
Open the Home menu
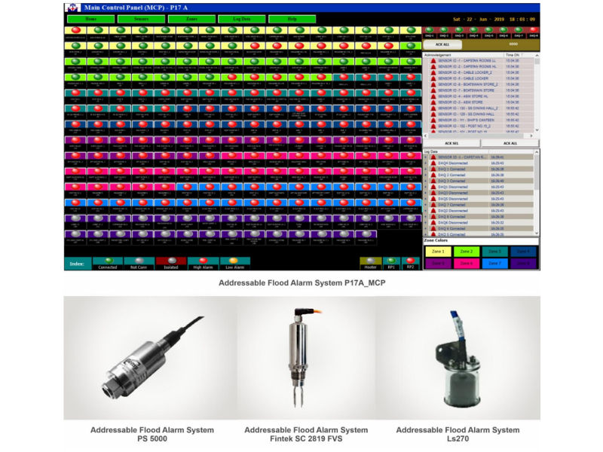point(90,20)
